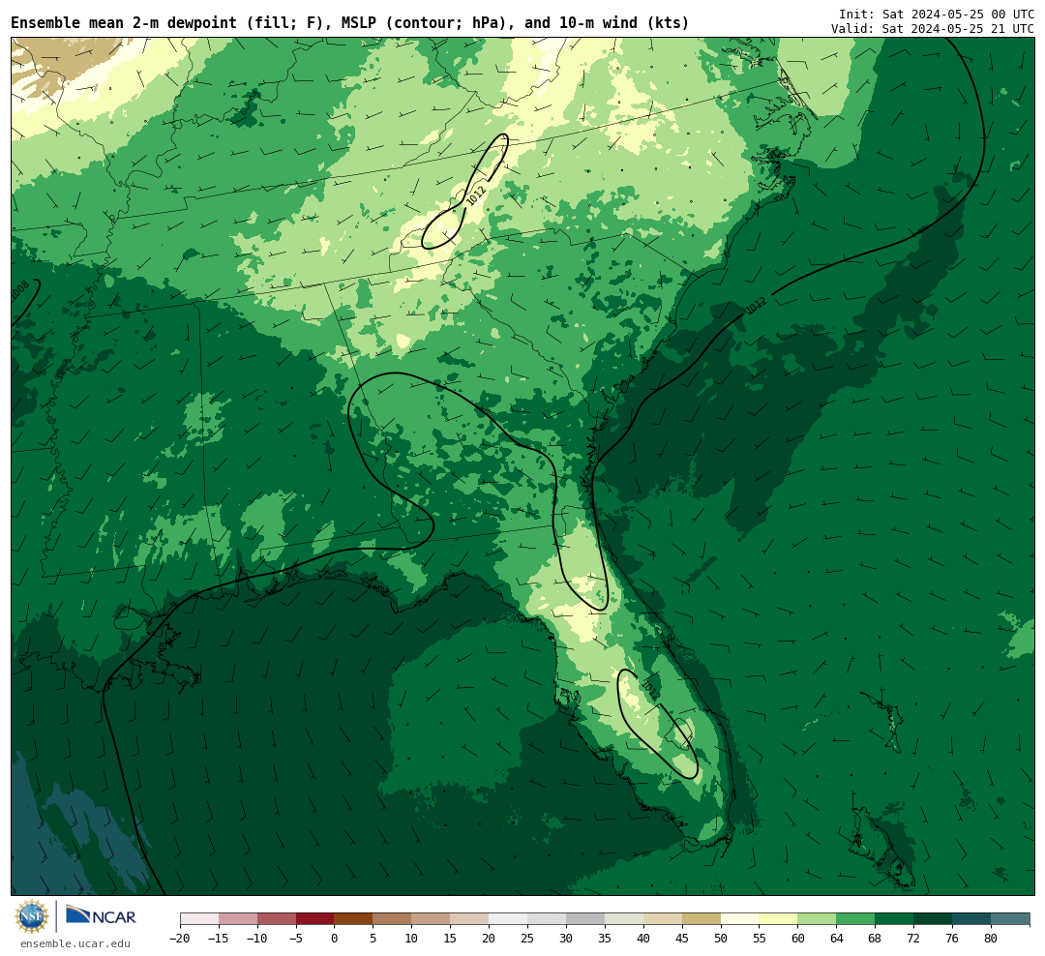The width and height of the screenshot is (1045, 956).
Task: Pick the yellow-green swatch between 55 and 60
Action: (779, 919)
